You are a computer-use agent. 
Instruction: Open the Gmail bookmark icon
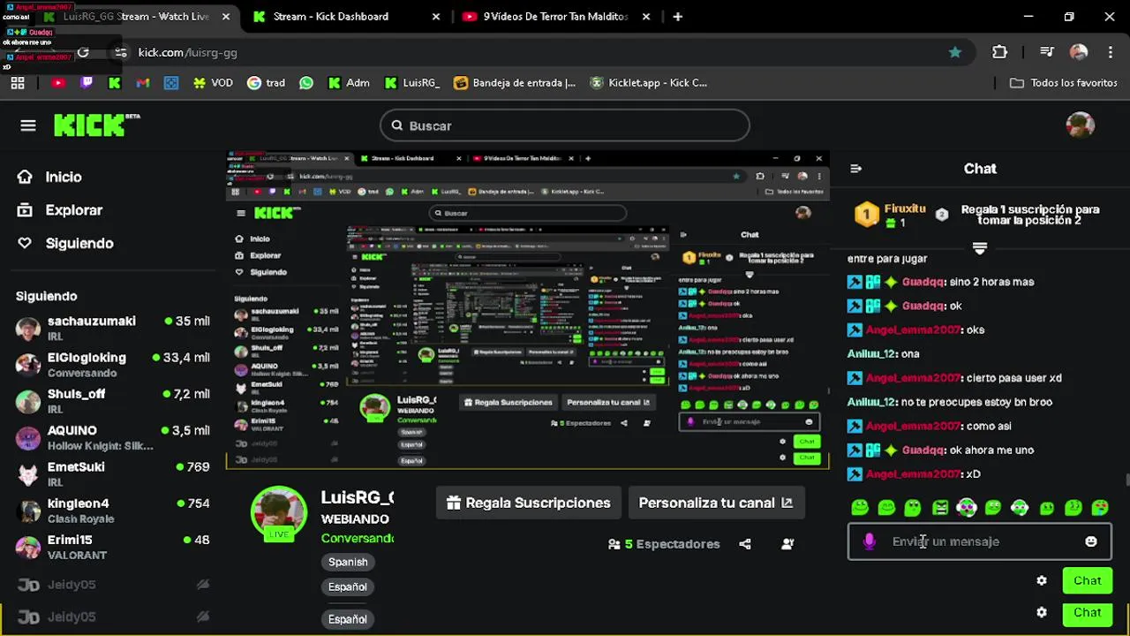143,83
